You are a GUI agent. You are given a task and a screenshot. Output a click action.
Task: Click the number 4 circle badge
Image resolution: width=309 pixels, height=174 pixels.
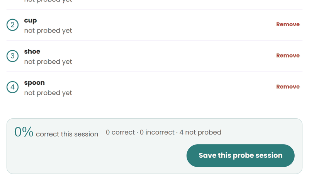tap(12, 87)
